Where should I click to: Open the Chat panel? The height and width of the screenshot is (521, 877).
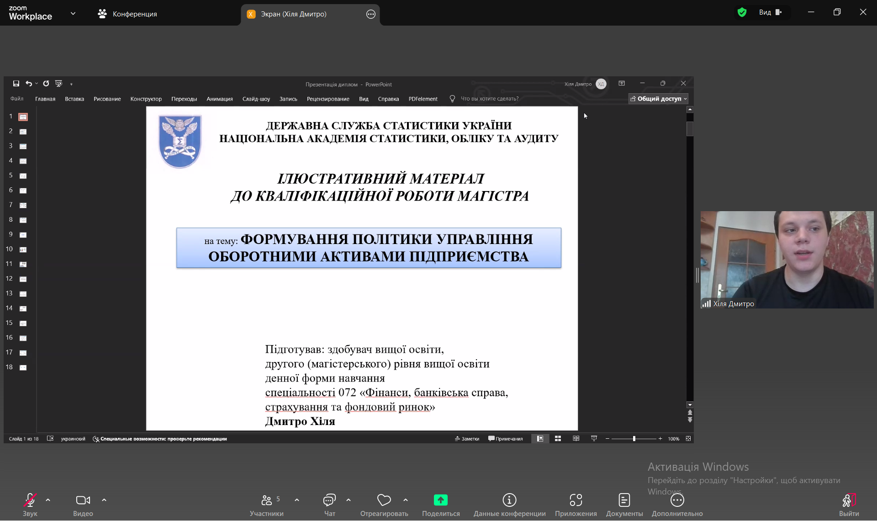coord(329,505)
